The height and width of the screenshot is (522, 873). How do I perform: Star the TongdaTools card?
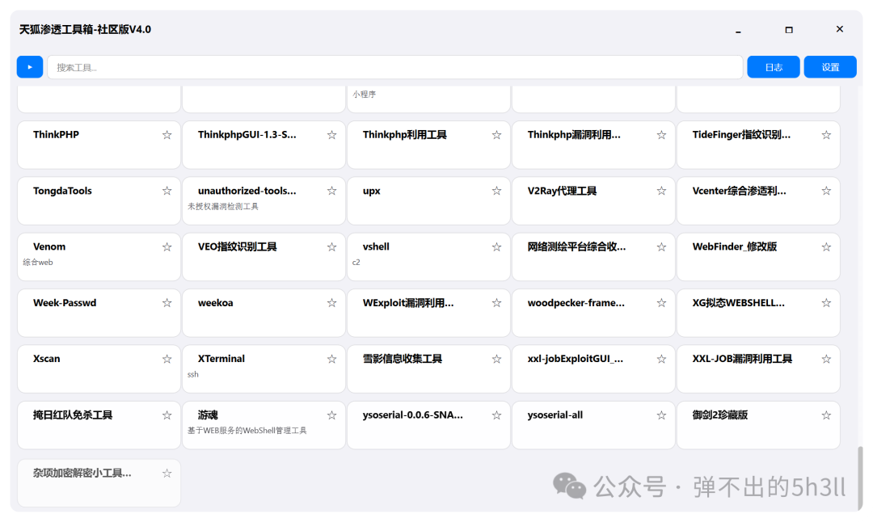(x=167, y=191)
